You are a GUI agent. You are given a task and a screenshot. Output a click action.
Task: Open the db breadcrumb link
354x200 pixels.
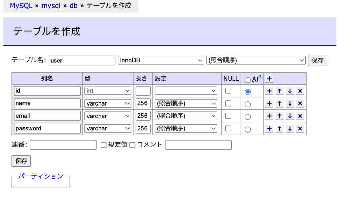pos(73,6)
